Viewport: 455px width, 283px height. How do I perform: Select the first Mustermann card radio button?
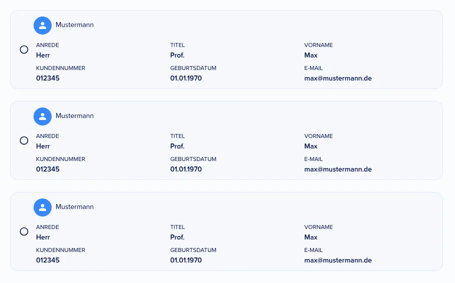[24, 49]
